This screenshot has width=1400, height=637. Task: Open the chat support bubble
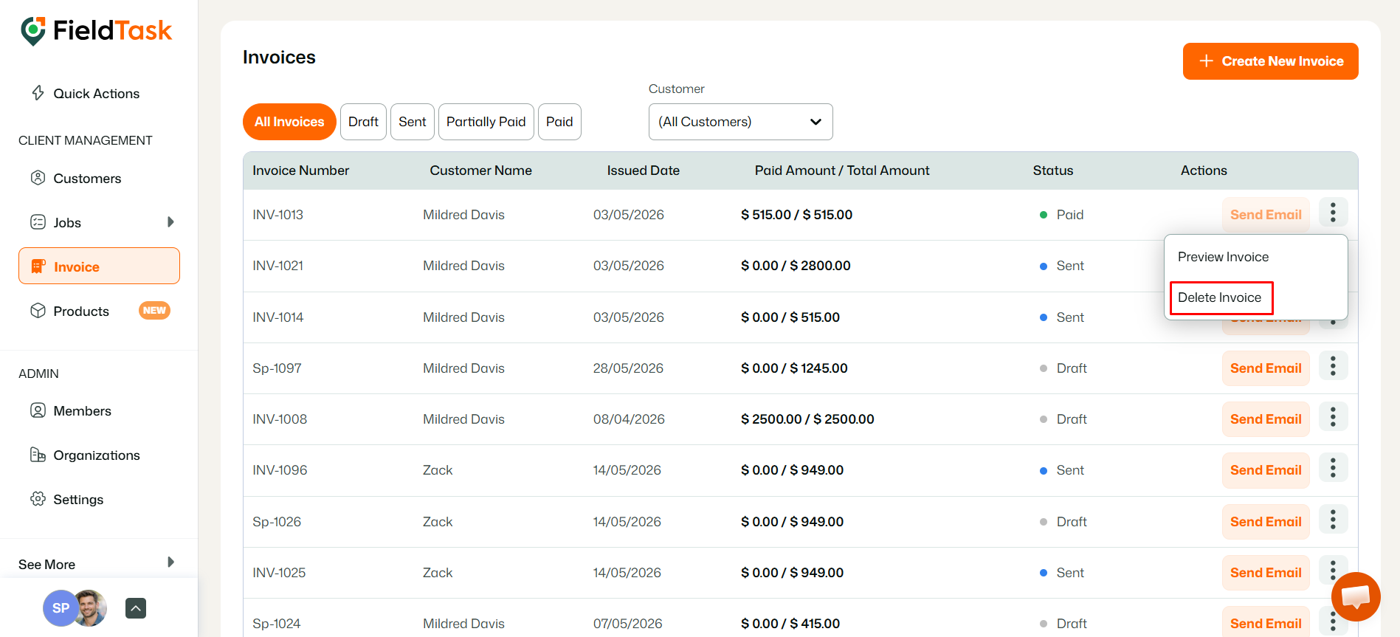pos(1356,596)
